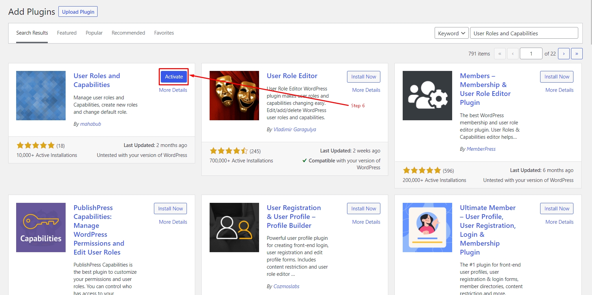
Task: Install the User Role Editor plugin
Action: click(364, 77)
